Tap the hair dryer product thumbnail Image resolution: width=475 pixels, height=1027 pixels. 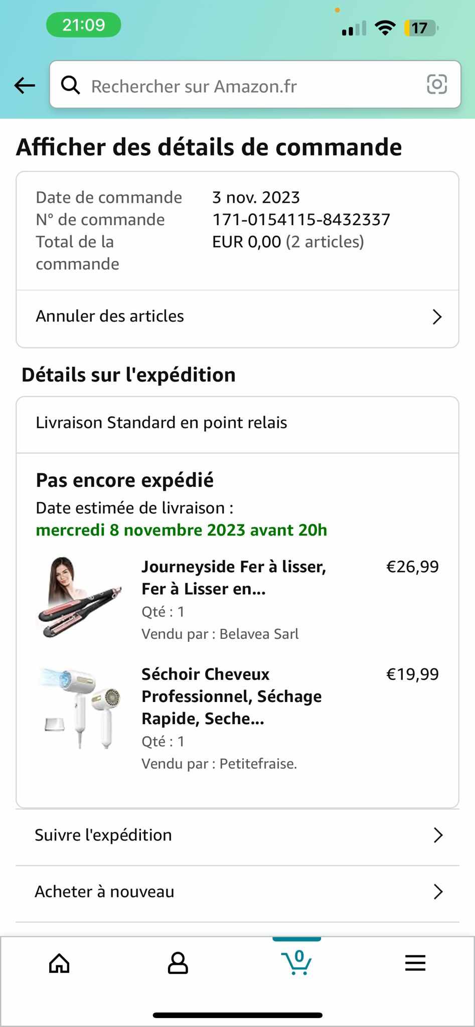click(x=80, y=708)
